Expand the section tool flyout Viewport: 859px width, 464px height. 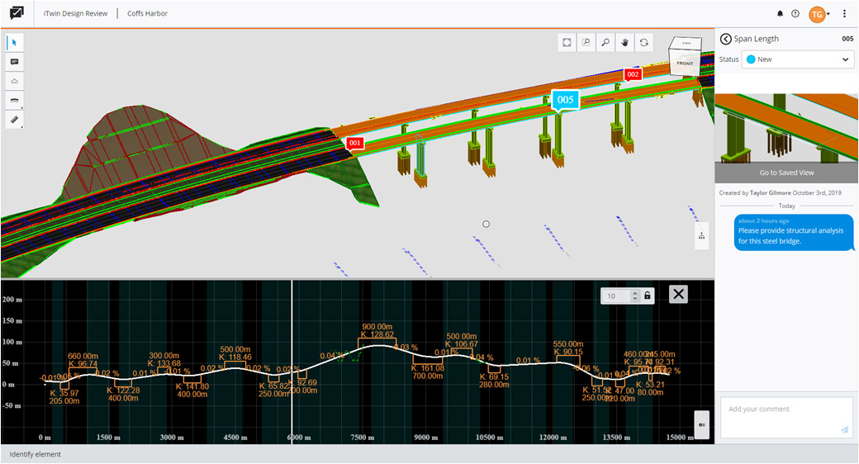click(x=15, y=100)
